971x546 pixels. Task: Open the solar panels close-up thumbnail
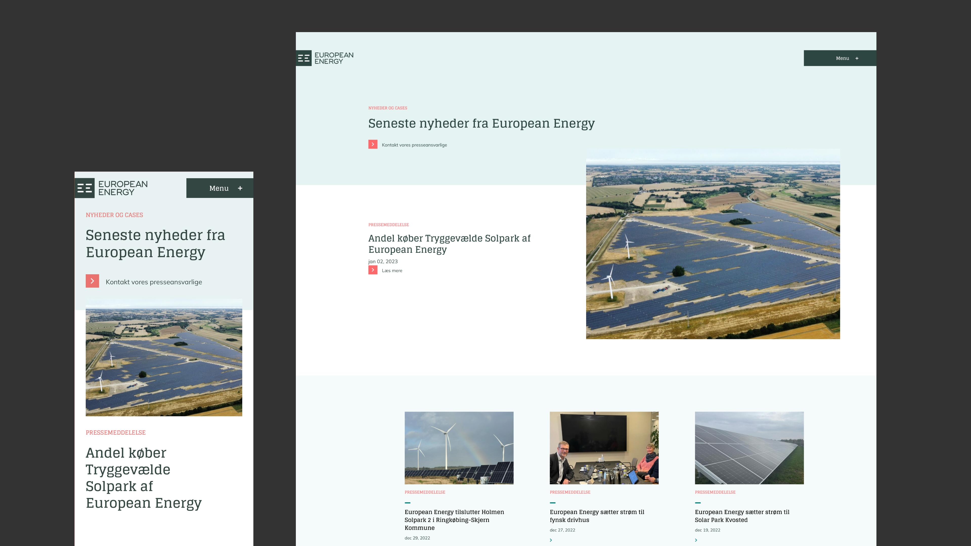[749, 448]
